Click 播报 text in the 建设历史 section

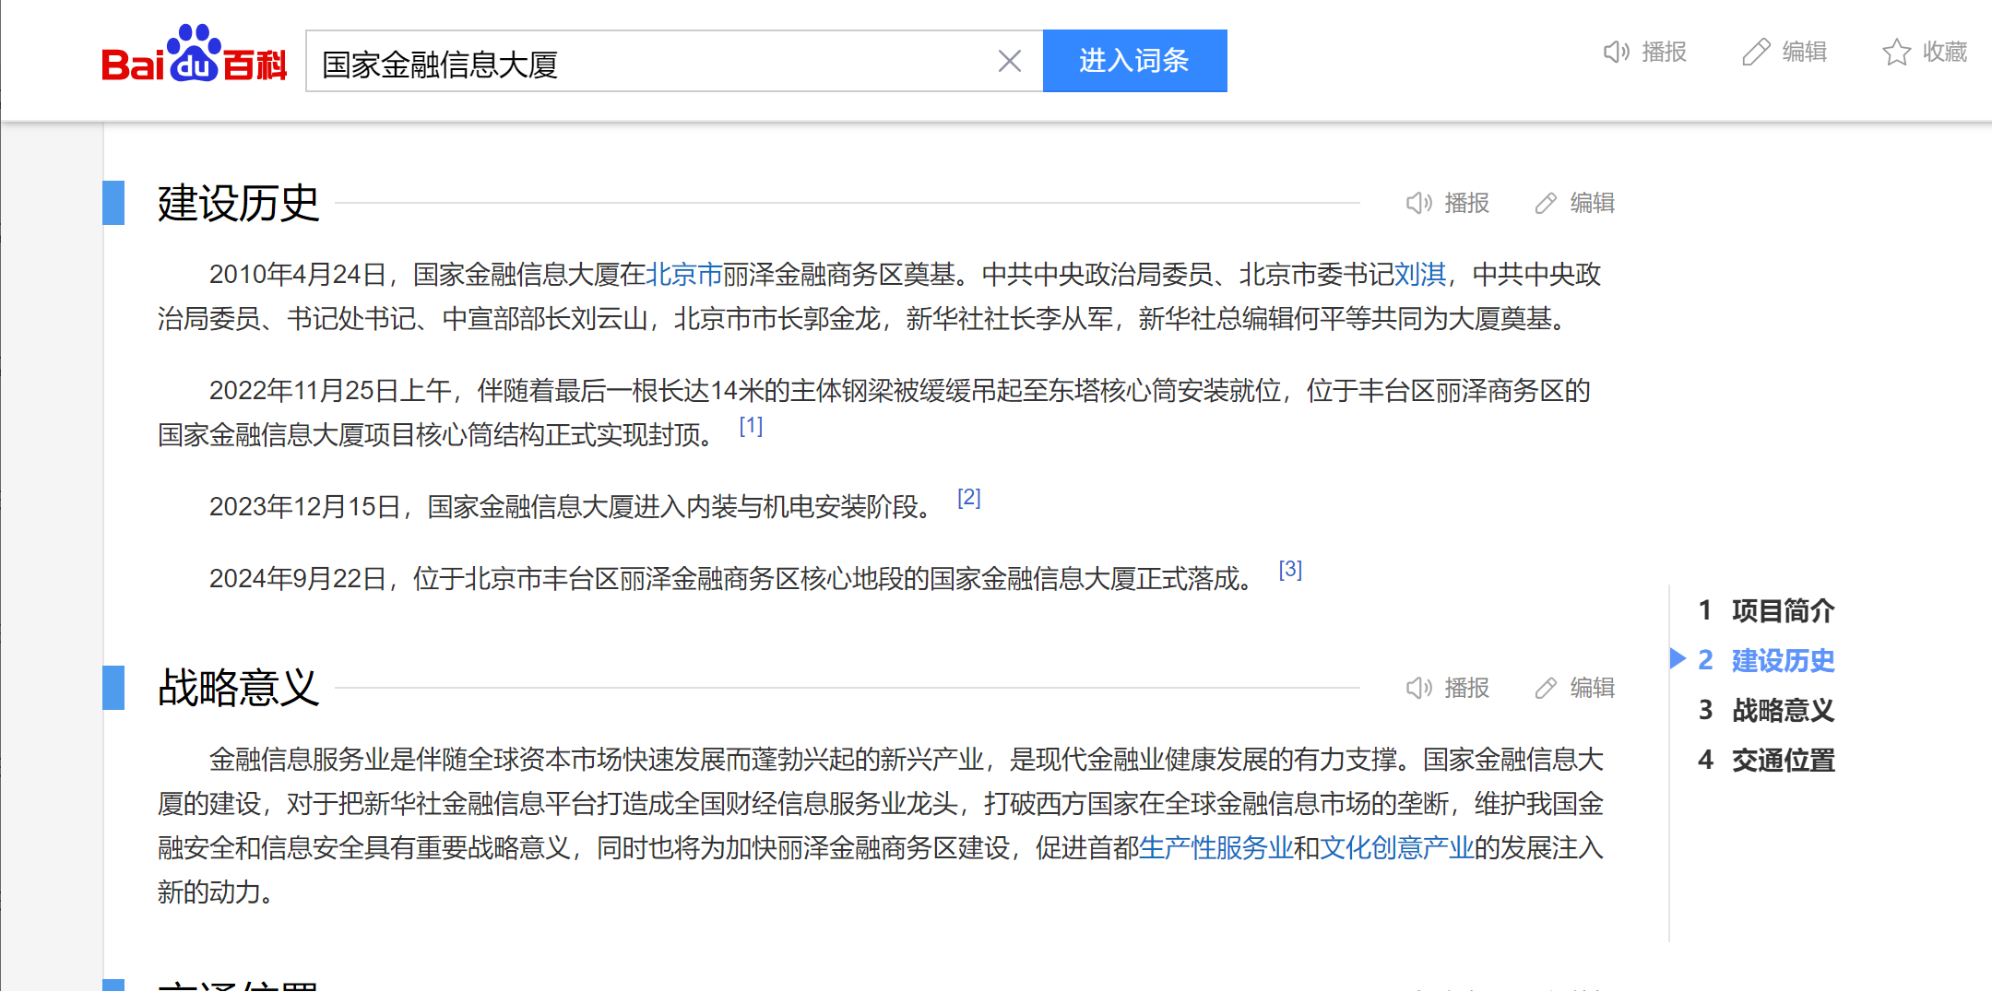coord(1467,203)
